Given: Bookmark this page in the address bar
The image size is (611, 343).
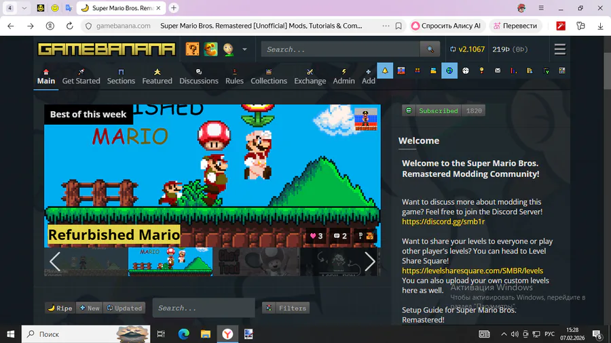Looking at the screenshot, I should click(x=399, y=26).
